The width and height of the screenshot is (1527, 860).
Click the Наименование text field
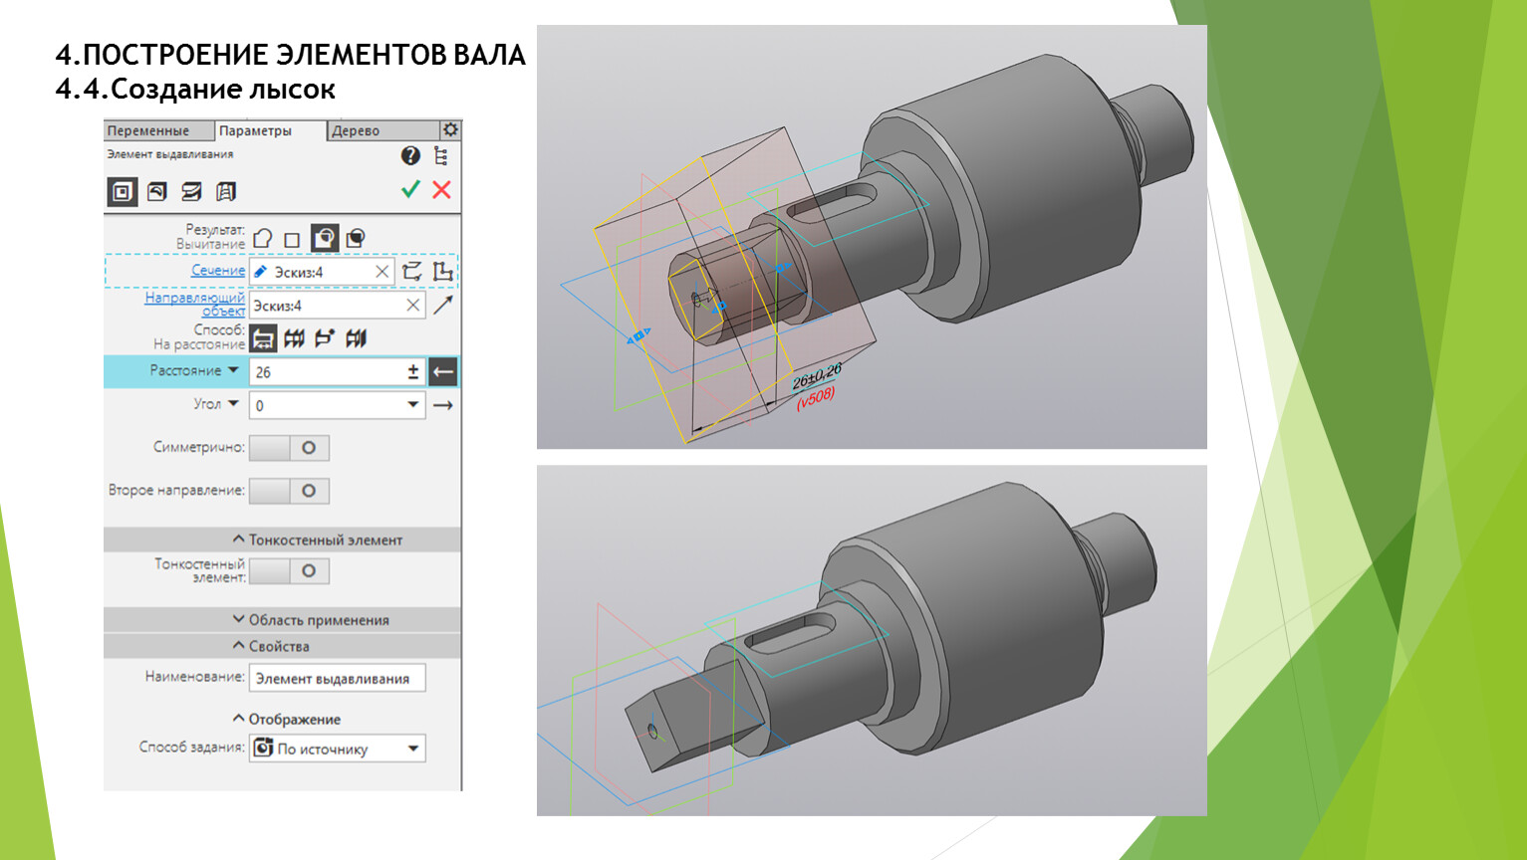tap(337, 678)
